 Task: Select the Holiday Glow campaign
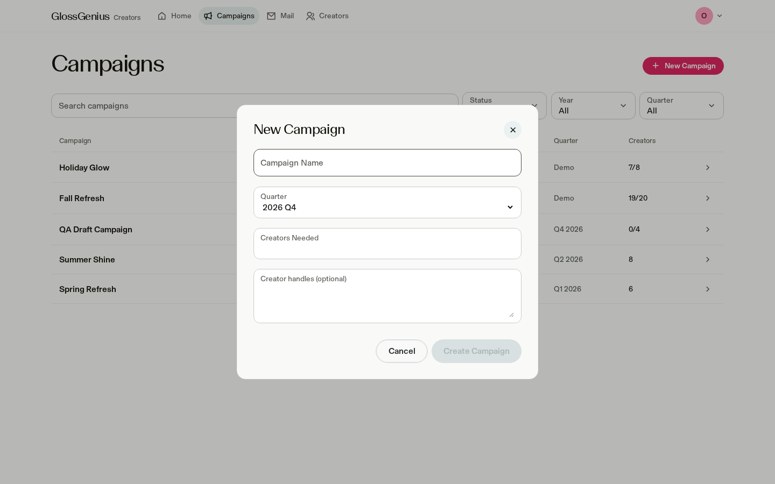click(x=84, y=168)
